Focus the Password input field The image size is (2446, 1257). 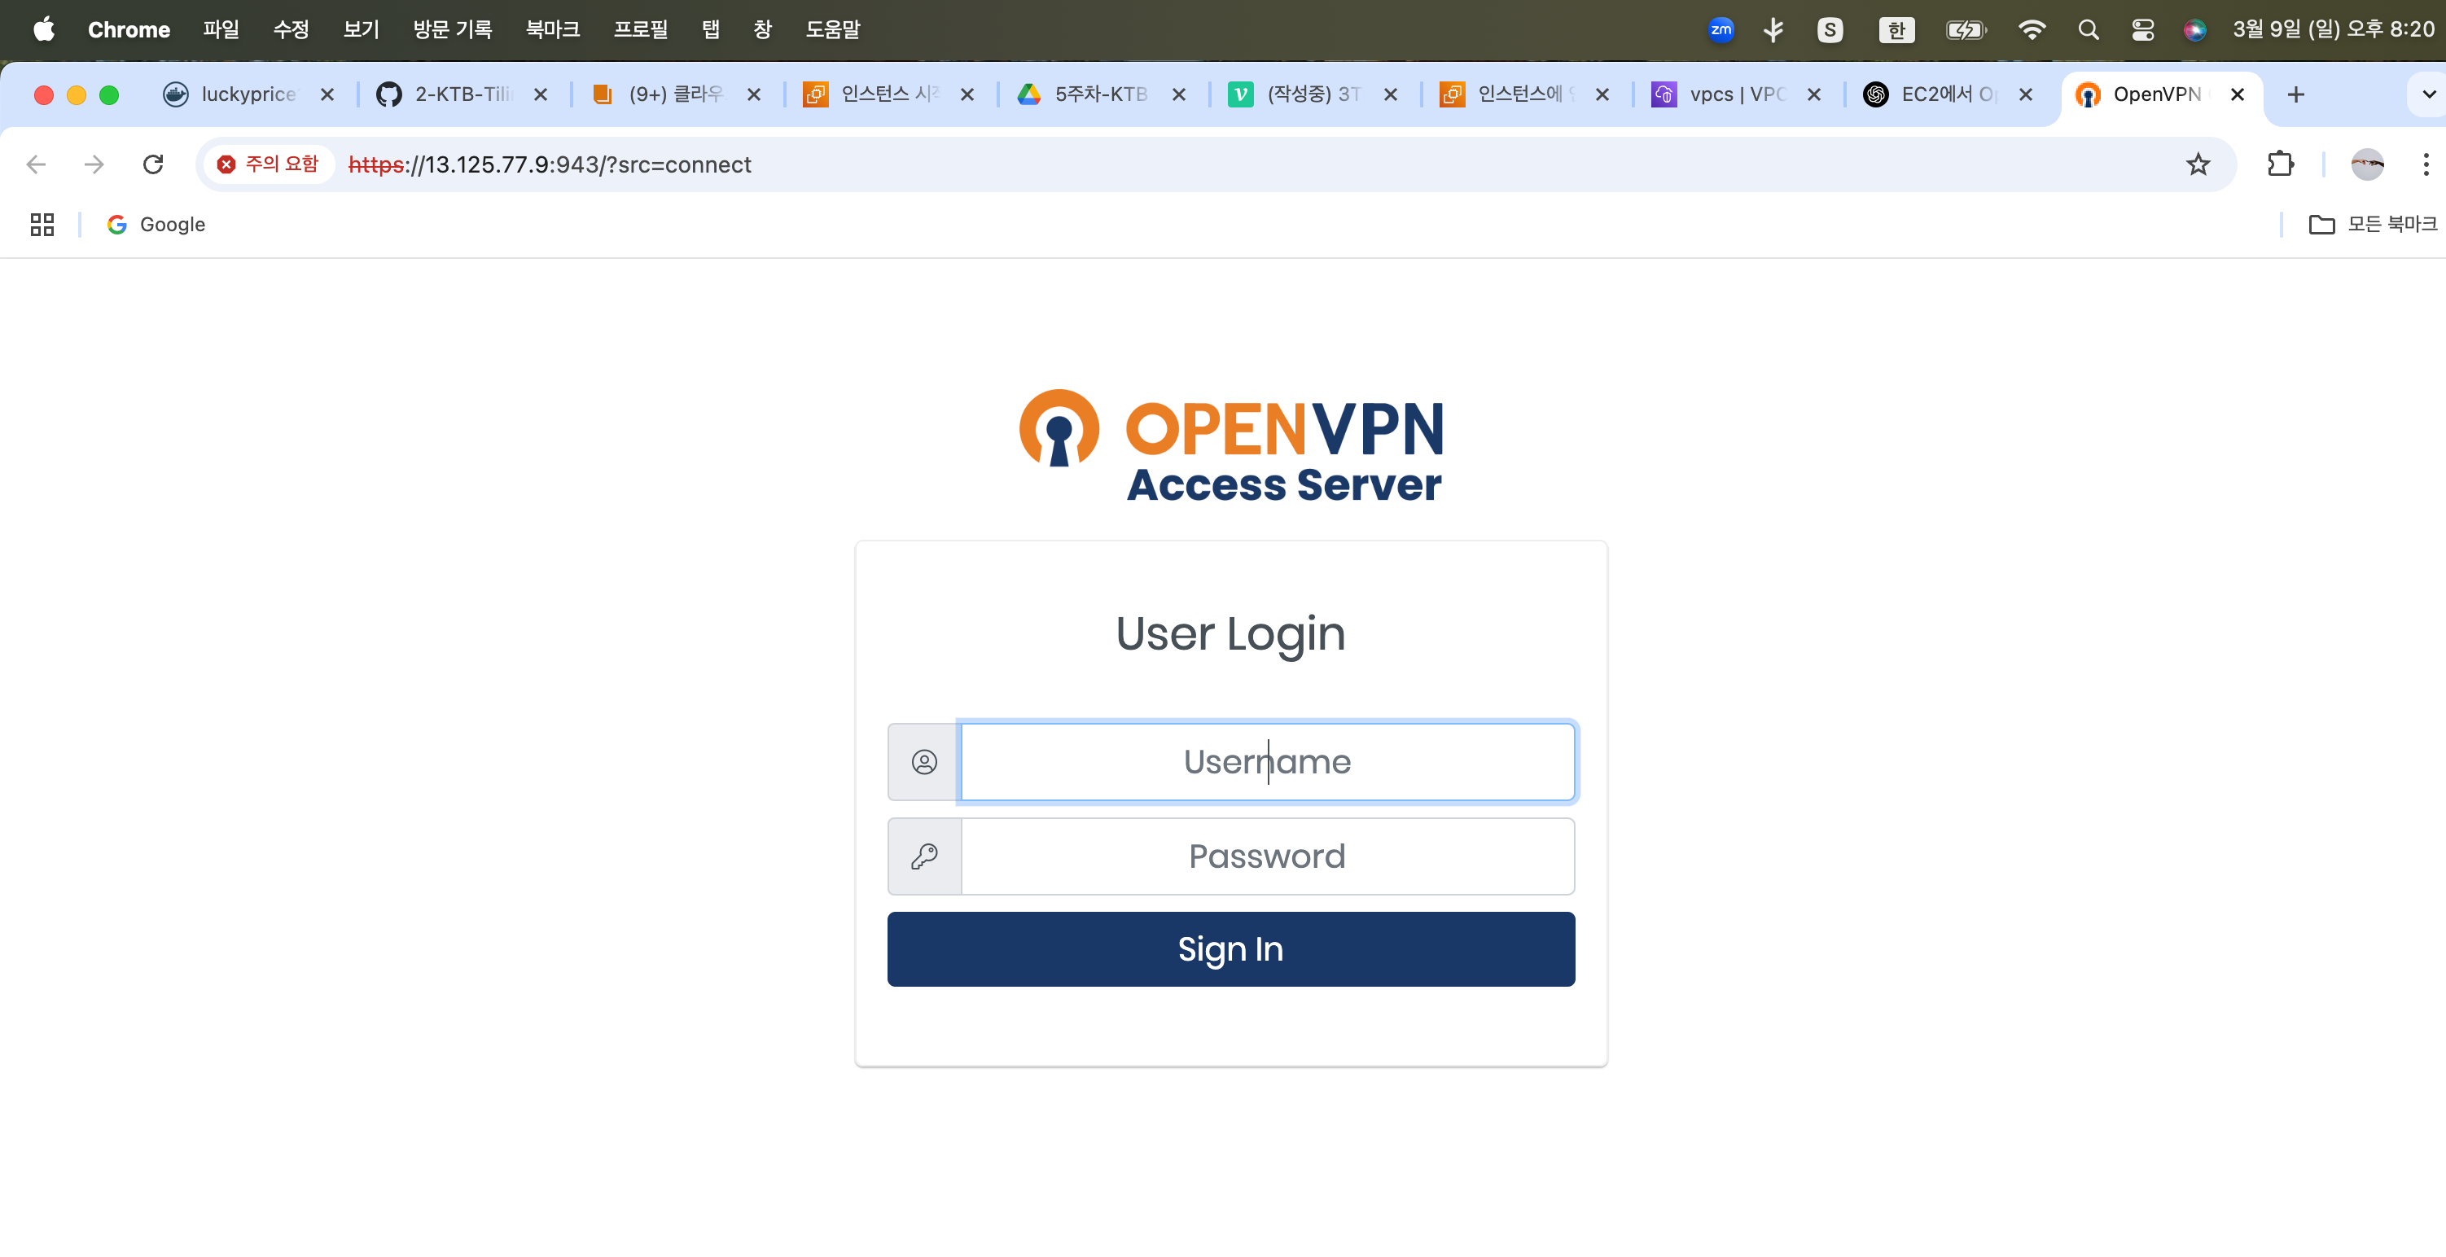(1268, 856)
